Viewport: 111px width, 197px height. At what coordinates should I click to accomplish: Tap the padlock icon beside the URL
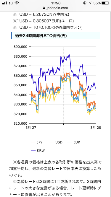(x=44, y=8)
